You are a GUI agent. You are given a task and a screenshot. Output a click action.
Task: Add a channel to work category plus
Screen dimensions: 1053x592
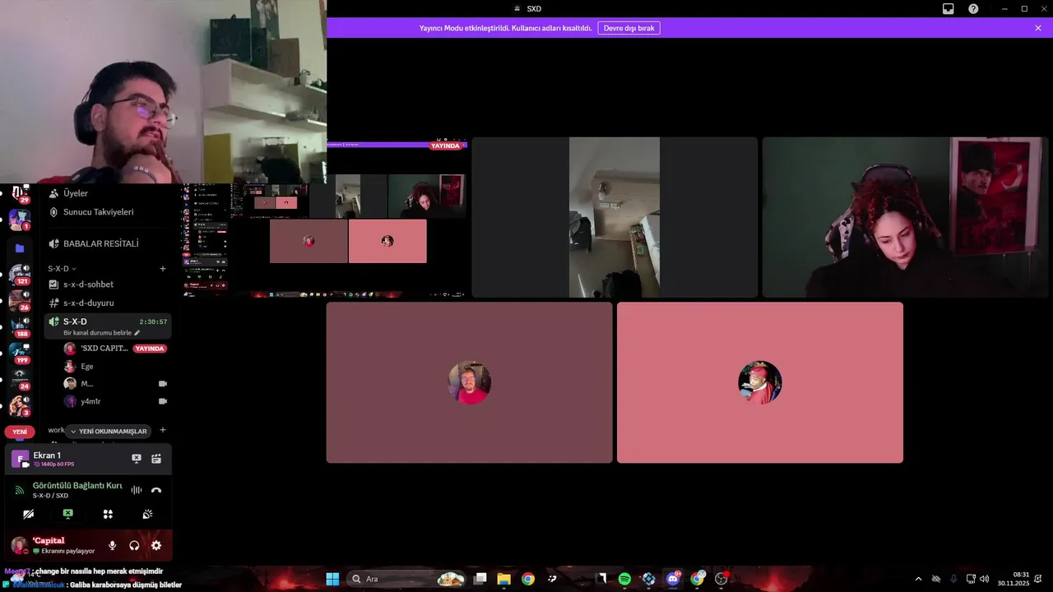click(x=163, y=430)
